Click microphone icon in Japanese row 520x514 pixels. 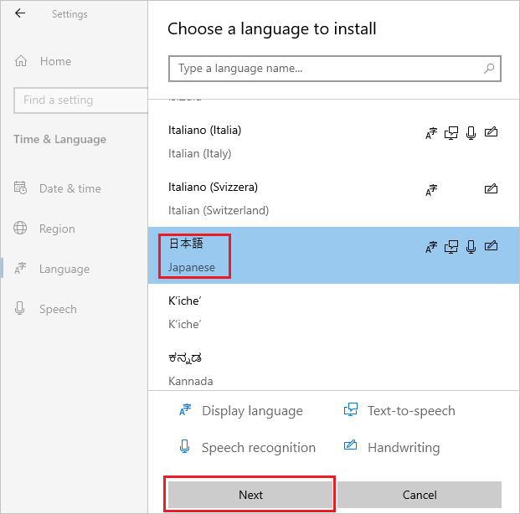point(471,246)
